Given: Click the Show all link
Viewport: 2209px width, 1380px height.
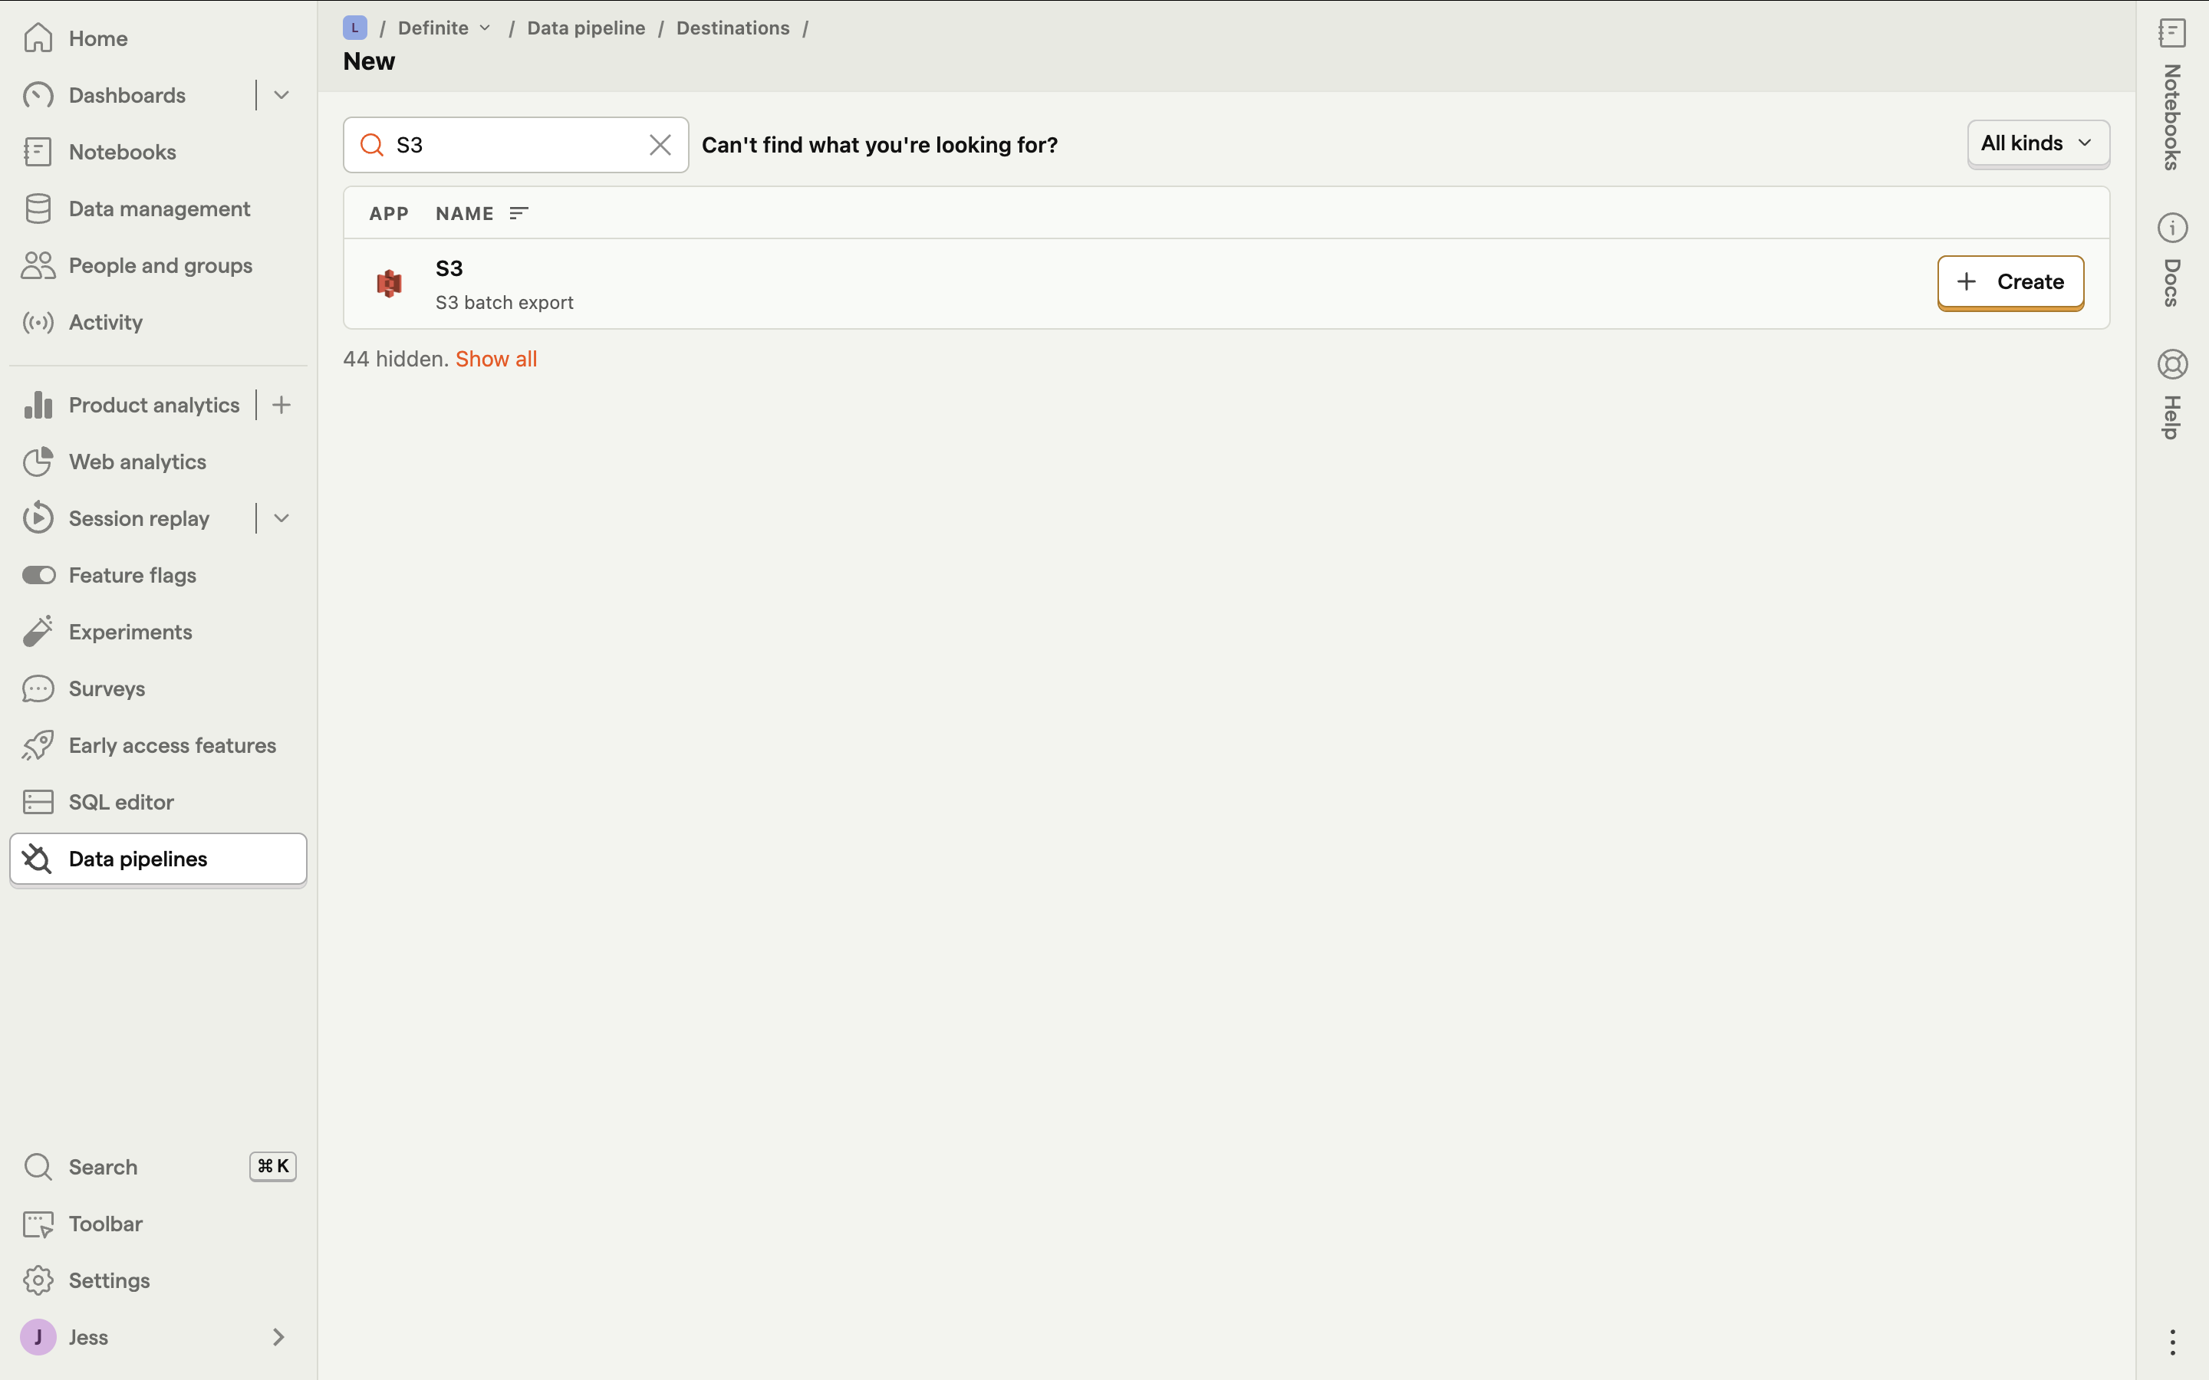Looking at the screenshot, I should (495, 359).
